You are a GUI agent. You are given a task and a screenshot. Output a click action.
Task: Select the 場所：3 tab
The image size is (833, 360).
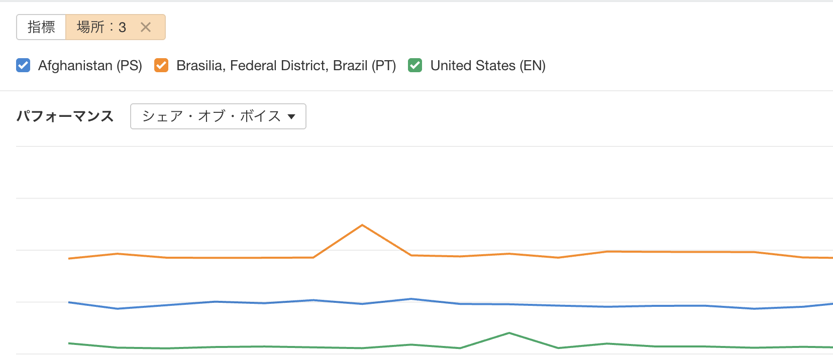point(101,27)
